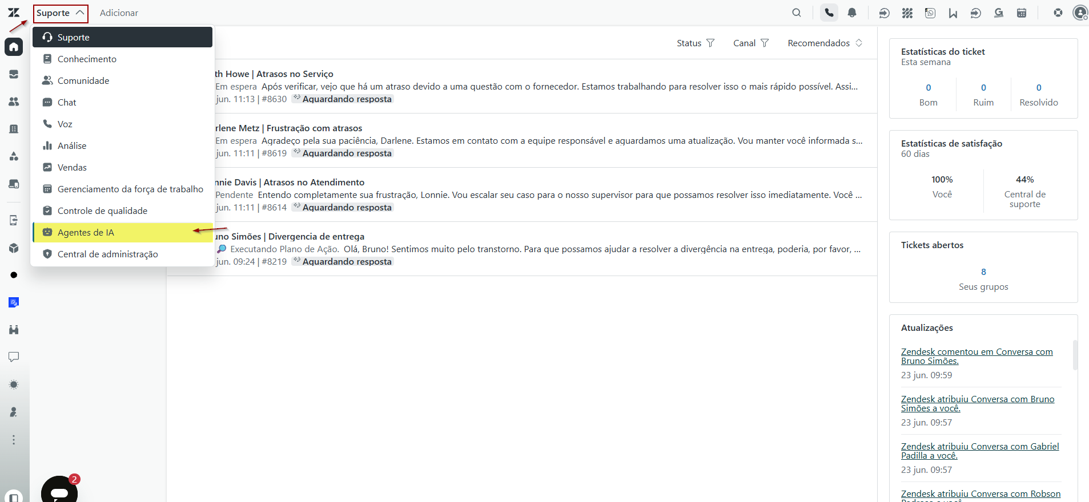The image size is (1089, 502).
Task: Select Voz in product menu
Action: tap(122, 124)
